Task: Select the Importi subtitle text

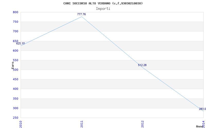Action: (x=103, y=9)
